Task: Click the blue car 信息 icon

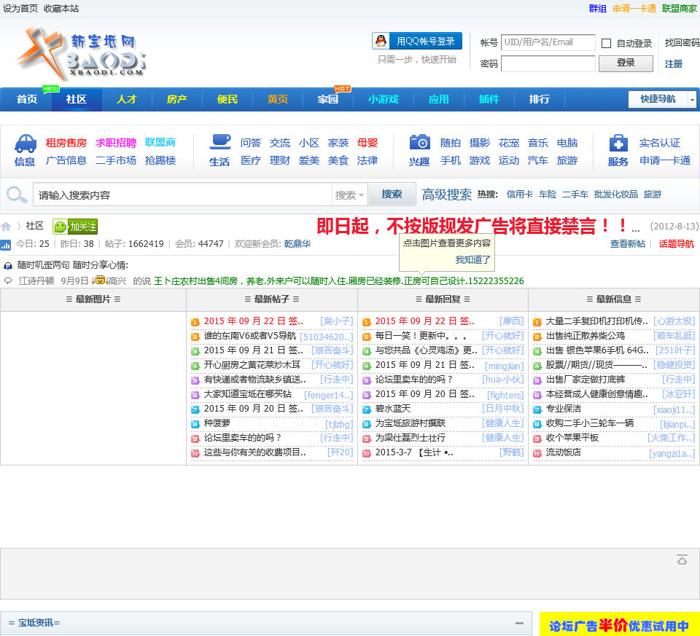Action: [x=25, y=144]
